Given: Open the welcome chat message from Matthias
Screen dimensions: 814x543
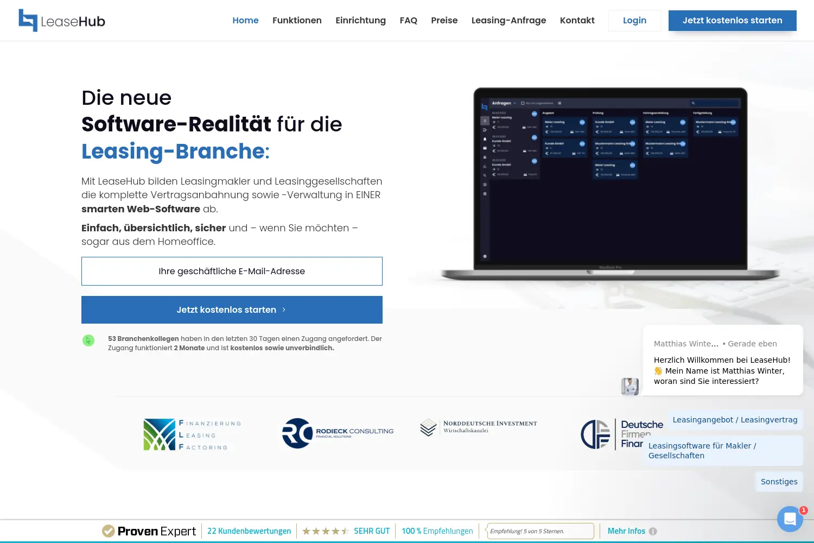Looking at the screenshot, I should (x=723, y=360).
